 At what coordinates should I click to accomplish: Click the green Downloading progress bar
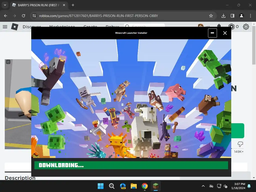[131, 165]
